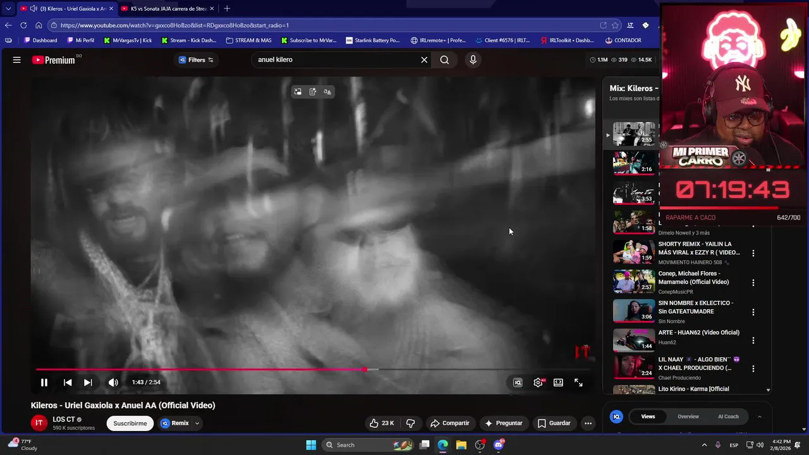Open the YouTube hamburger guide menu
This screenshot has width=809, height=455.
(x=17, y=60)
